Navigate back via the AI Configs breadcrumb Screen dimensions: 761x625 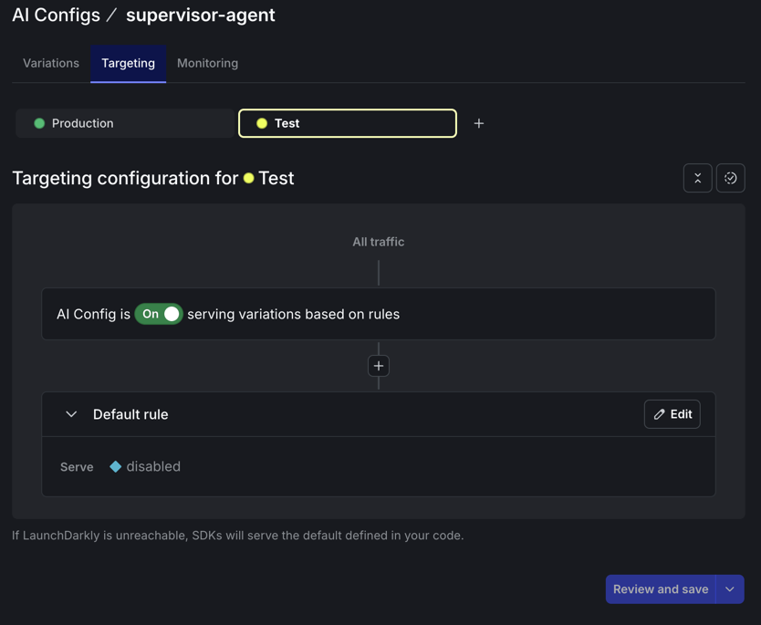point(55,15)
